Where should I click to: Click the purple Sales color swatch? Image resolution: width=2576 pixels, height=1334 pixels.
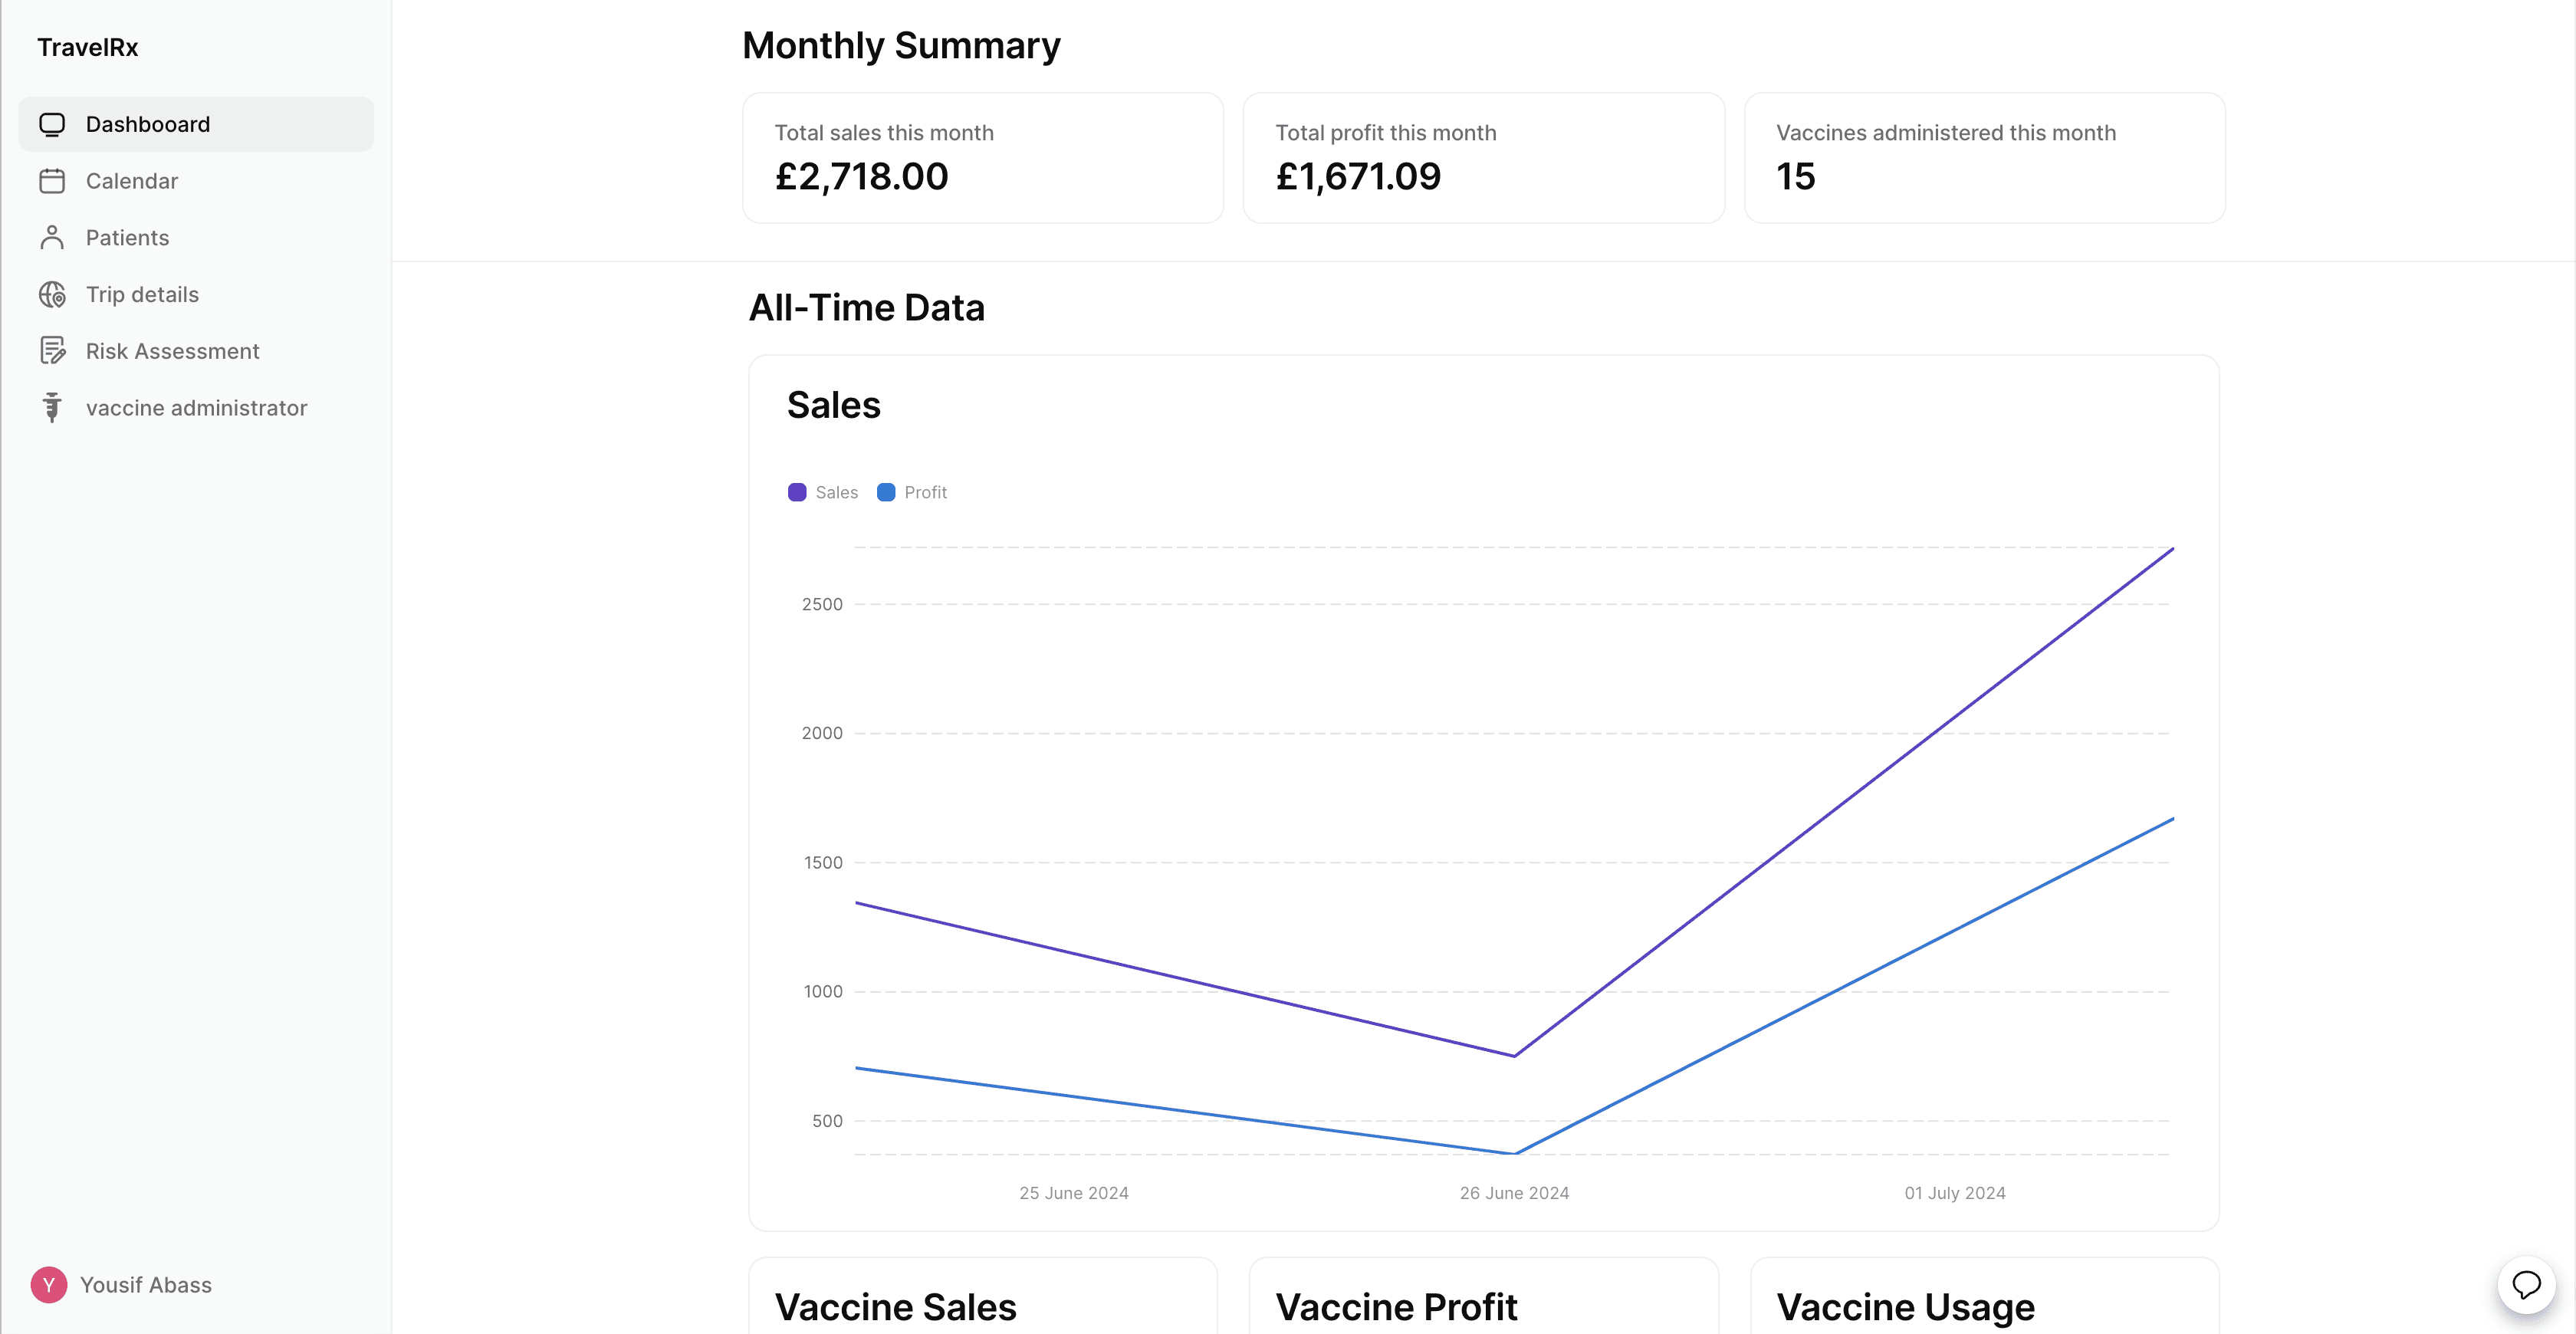(x=797, y=492)
